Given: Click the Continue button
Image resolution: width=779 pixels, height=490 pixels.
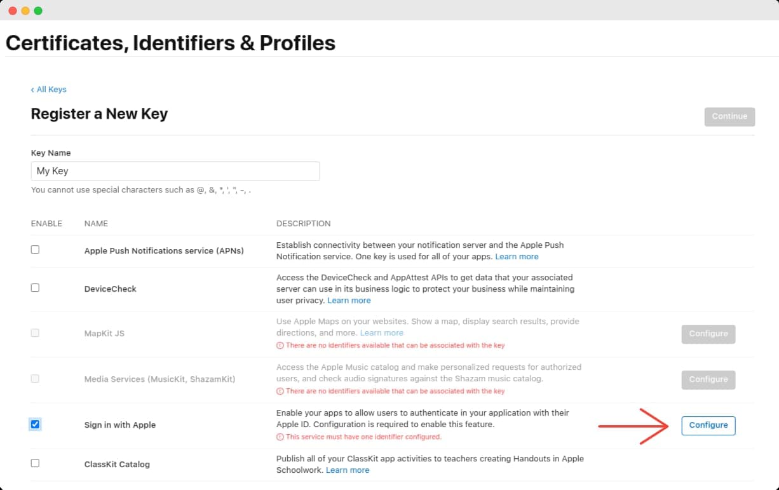Looking at the screenshot, I should click(x=729, y=116).
